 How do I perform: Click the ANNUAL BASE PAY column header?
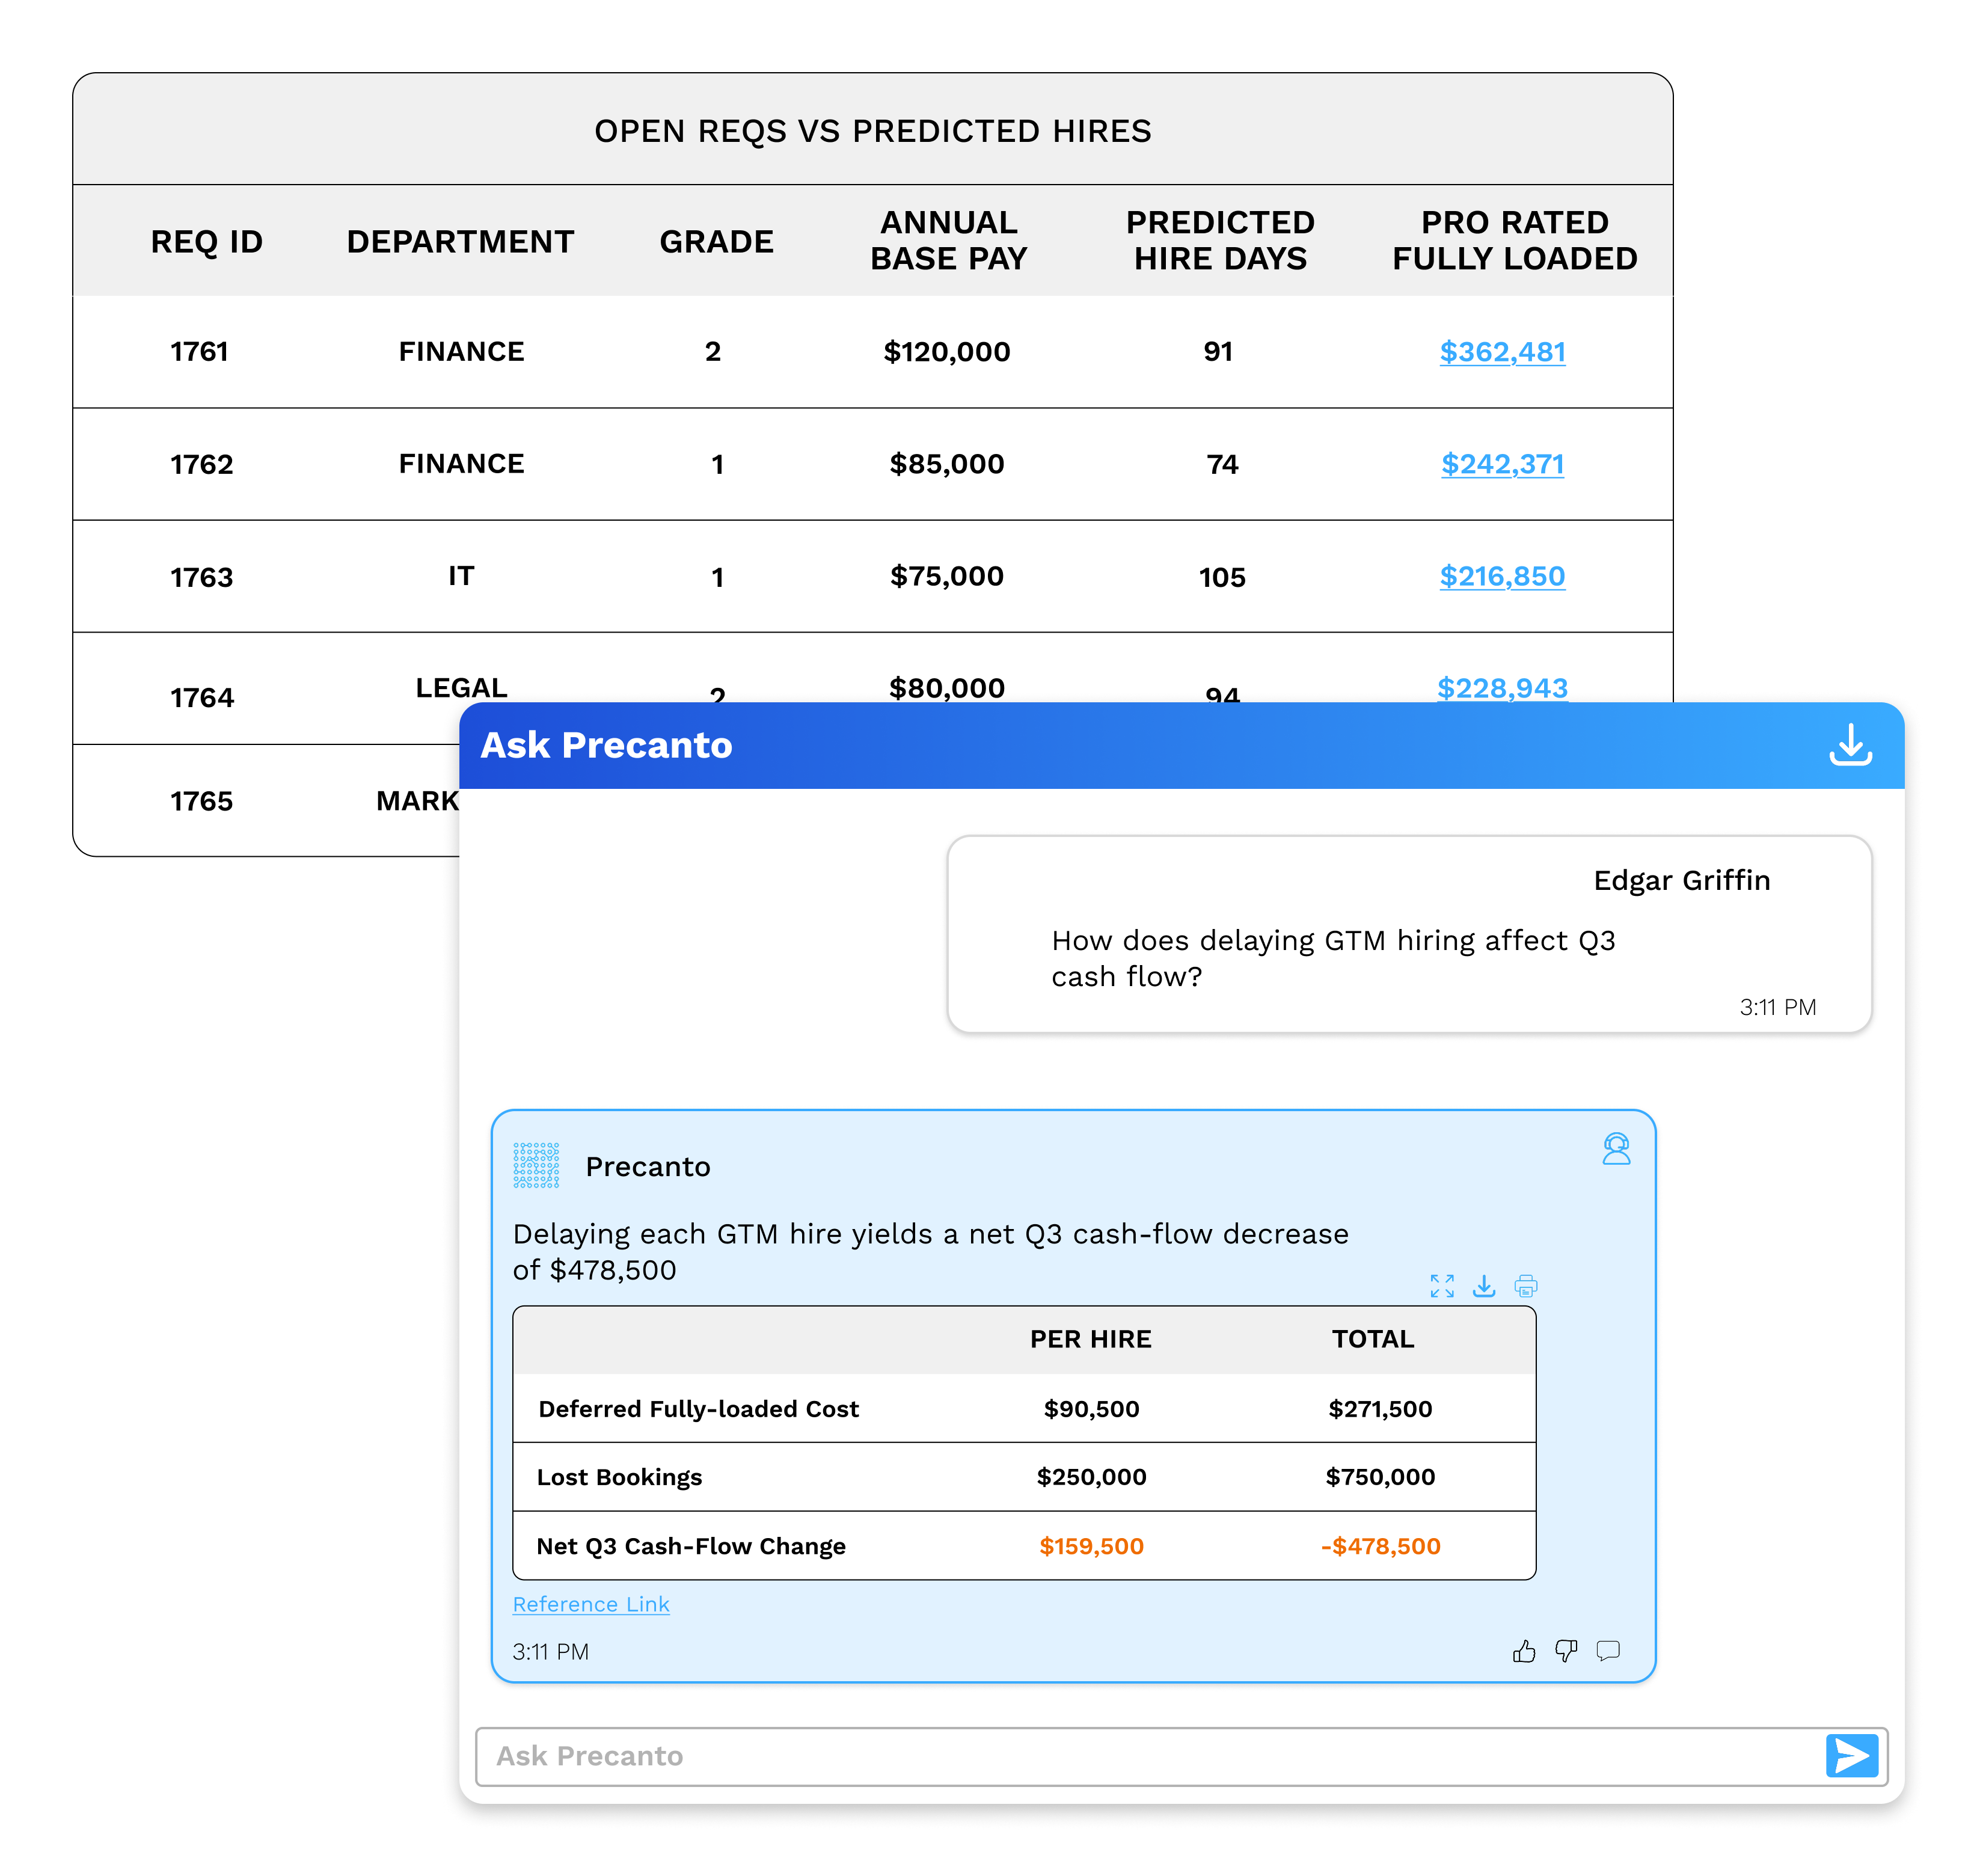(948, 240)
